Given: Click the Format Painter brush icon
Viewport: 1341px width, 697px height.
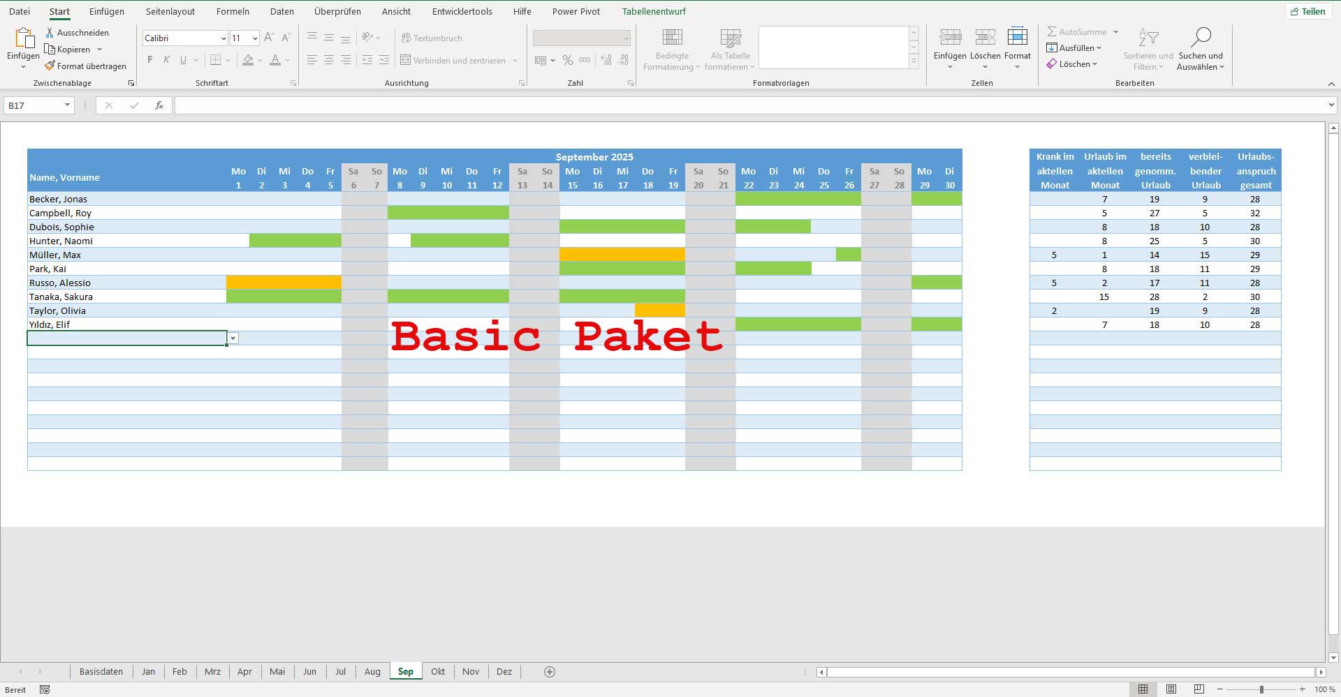Looking at the screenshot, I should 50,66.
